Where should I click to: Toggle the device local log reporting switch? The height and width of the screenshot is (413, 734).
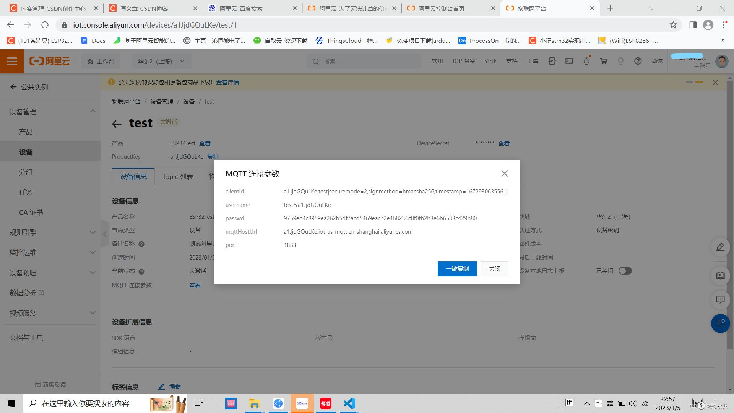coord(625,271)
